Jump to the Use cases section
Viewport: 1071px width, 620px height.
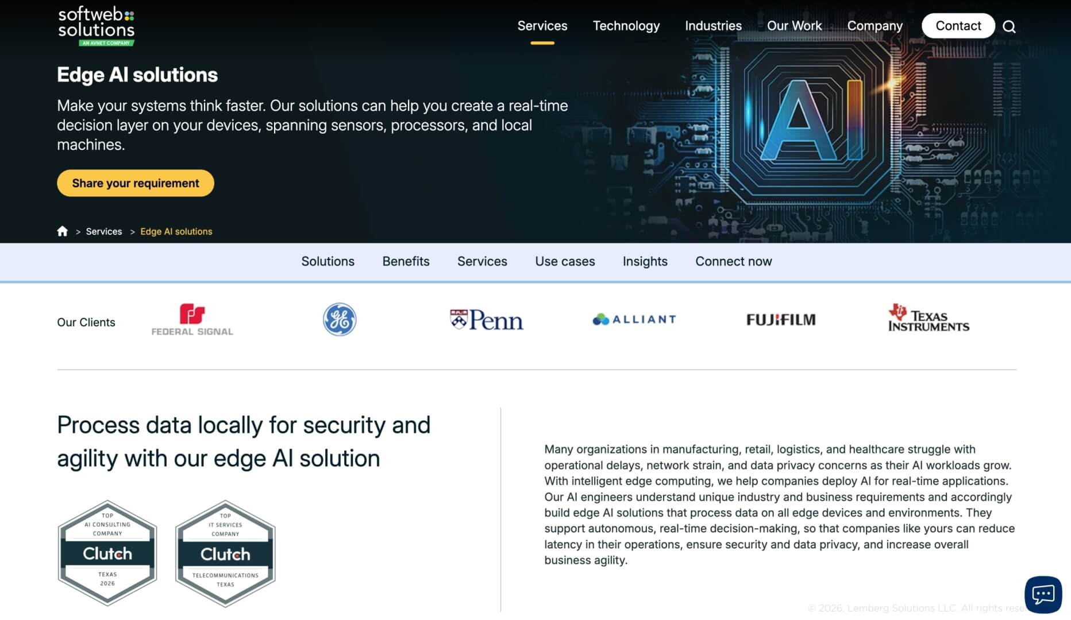pos(565,261)
